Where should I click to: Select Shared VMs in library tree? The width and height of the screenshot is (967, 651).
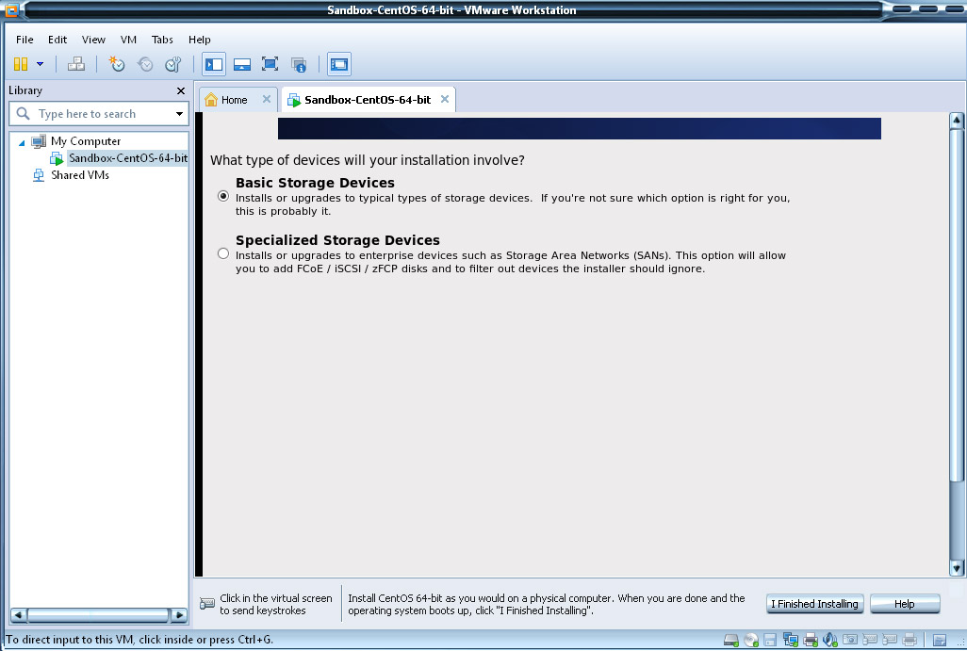tap(79, 175)
